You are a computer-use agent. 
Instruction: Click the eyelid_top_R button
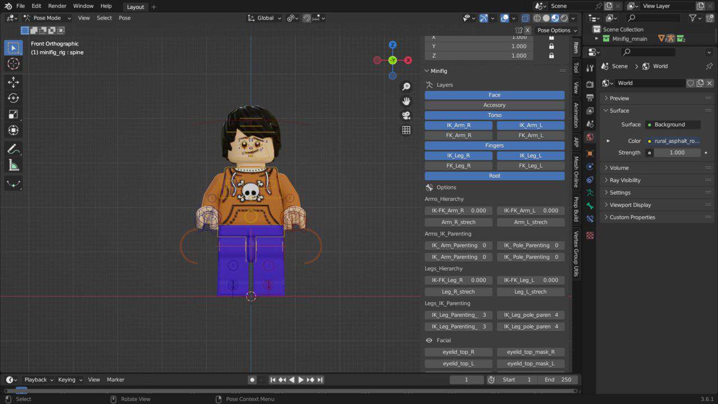[459, 352]
